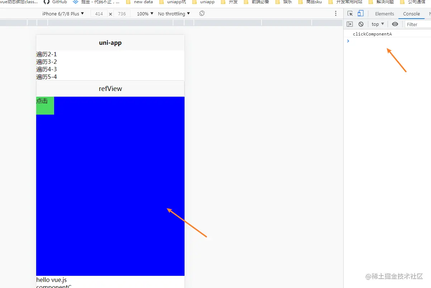The height and width of the screenshot is (288, 431).
Task: Toggle the device toolbar icon
Action: [360, 14]
